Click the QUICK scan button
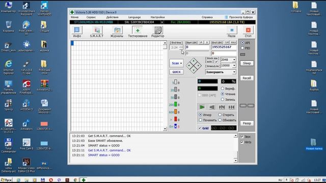This screenshot has height=183, width=326. click(176, 72)
